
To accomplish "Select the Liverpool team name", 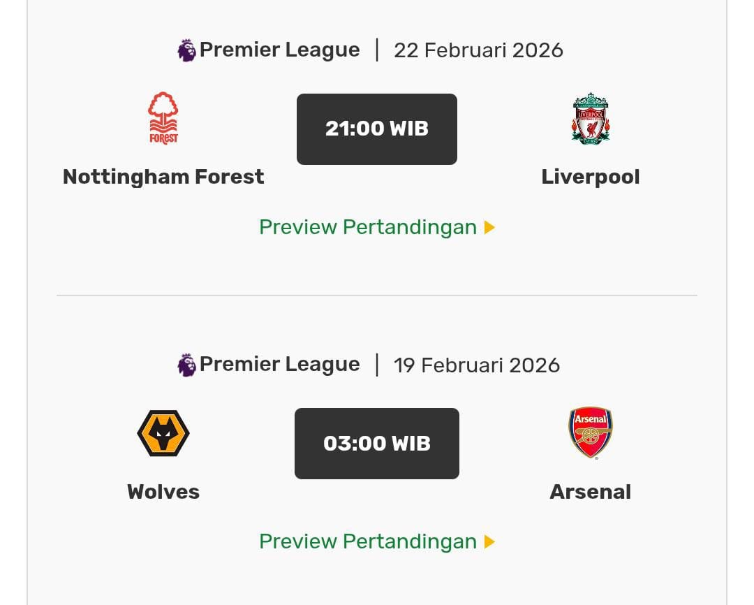I will [591, 177].
